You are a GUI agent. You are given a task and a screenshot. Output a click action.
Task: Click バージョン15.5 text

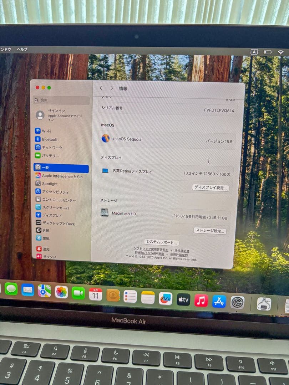(x=219, y=142)
